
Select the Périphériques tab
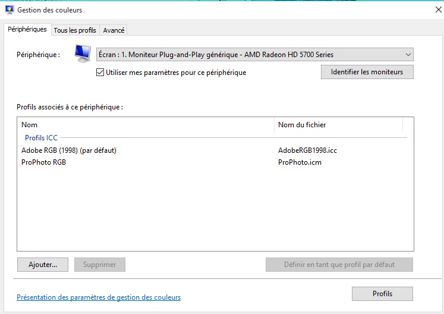point(27,30)
